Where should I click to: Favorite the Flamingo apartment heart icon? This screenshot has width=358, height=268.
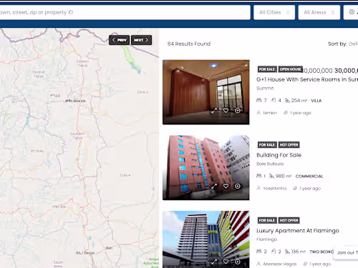(x=226, y=262)
